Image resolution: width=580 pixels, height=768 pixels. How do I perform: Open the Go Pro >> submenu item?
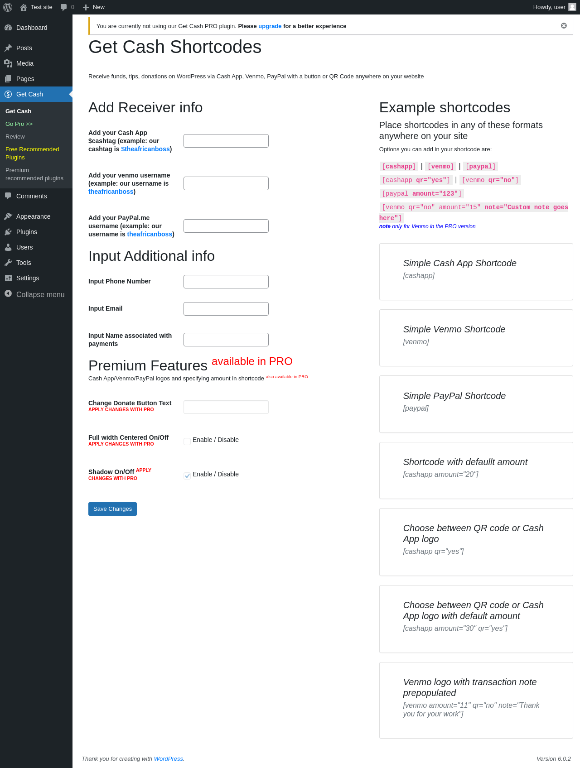(19, 124)
